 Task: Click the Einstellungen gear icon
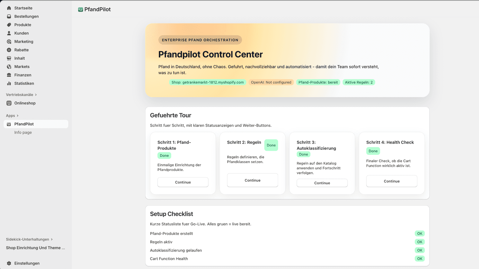pyautogui.click(x=9, y=263)
